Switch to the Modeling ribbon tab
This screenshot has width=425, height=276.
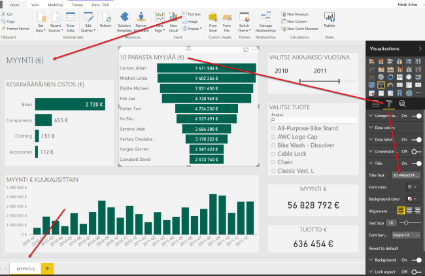click(x=56, y=3)
